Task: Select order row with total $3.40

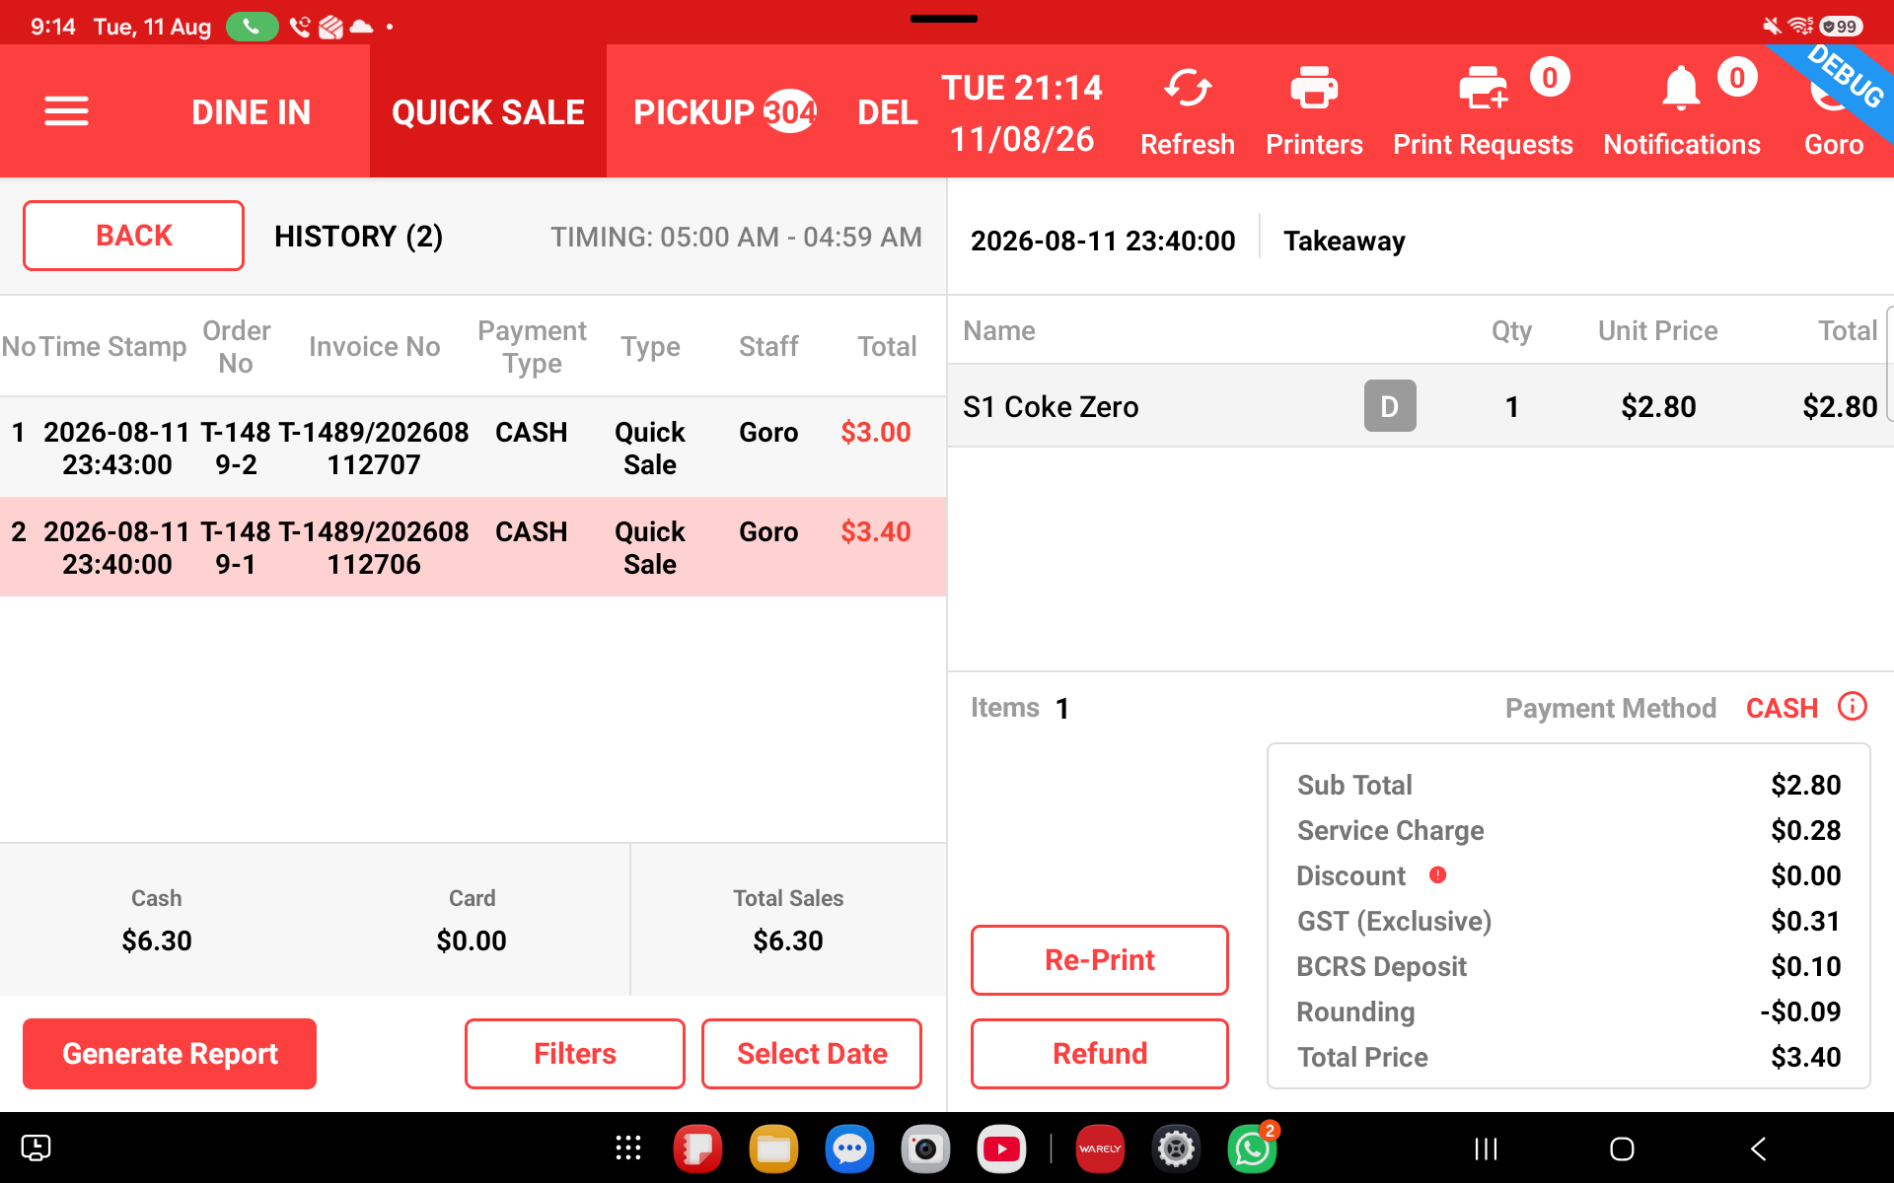Action: click(x=473, y=547)
